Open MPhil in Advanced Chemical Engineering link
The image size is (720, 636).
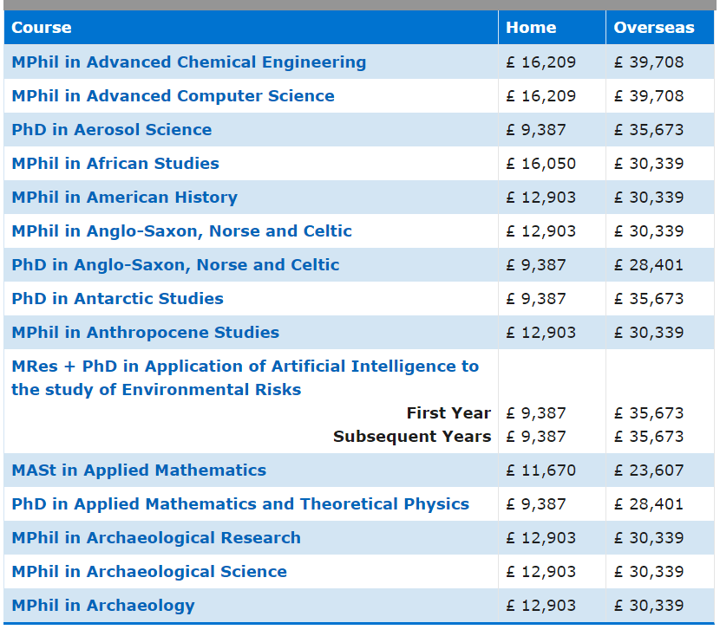point(189,62)
